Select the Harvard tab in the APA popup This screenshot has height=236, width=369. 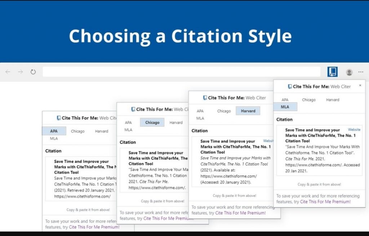(x=102, y=131)
